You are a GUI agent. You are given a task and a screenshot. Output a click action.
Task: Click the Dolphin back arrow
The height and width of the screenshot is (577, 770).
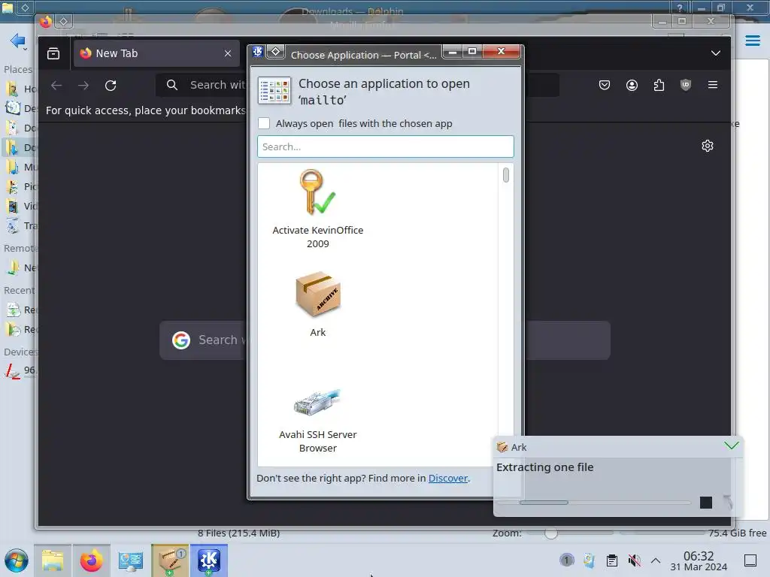[17, 41]
